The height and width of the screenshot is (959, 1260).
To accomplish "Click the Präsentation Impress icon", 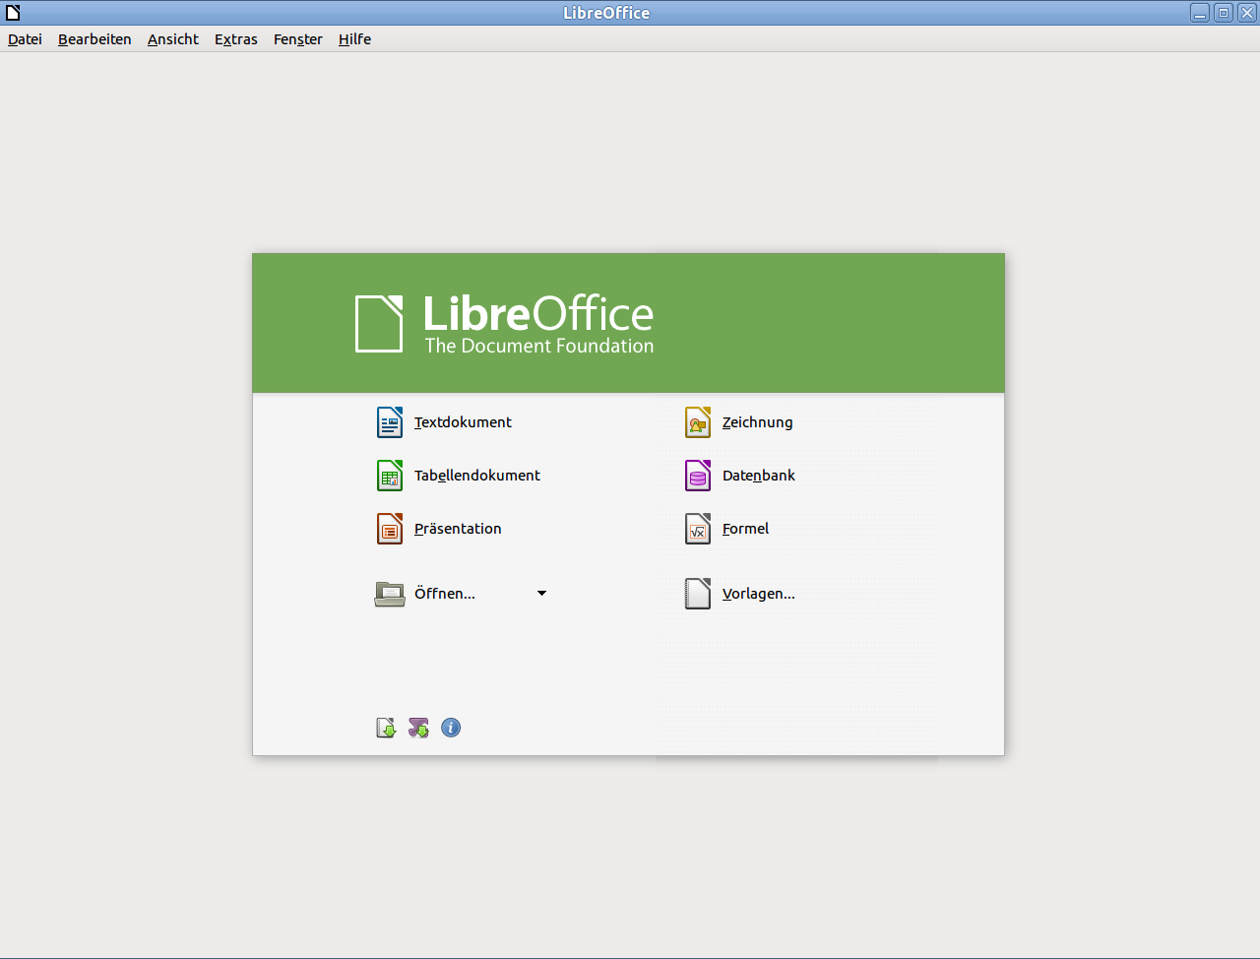I will pyautogui.click(x=390, y=529).
